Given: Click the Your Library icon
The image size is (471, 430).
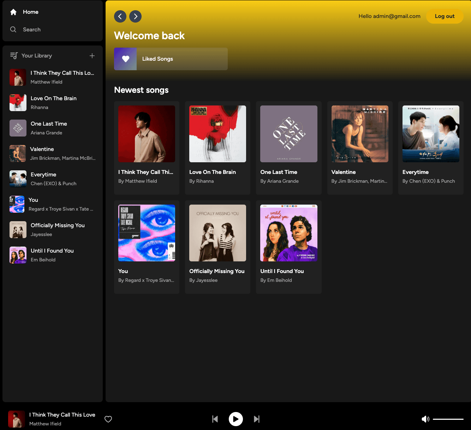Looking at the screenshot, I should click(13, 55).
